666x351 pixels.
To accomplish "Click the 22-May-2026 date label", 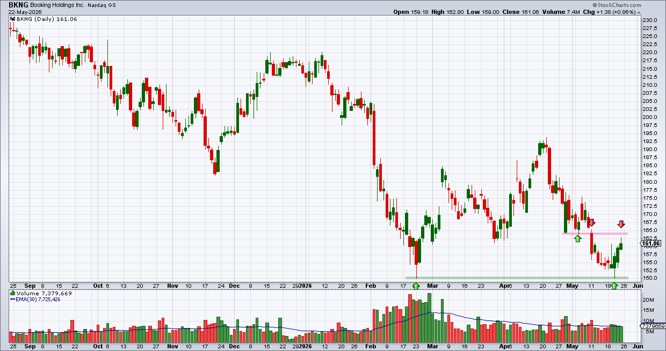I will pos(24,11).
